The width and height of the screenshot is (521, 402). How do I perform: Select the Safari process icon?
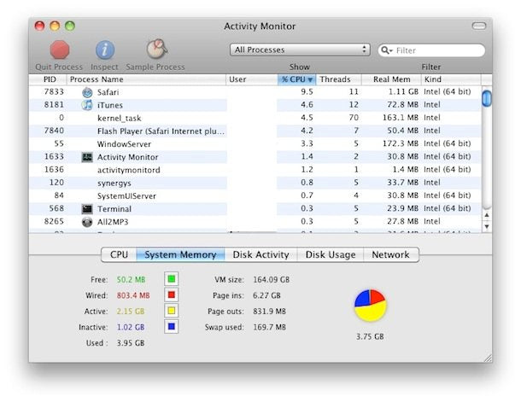click(87, 91)
